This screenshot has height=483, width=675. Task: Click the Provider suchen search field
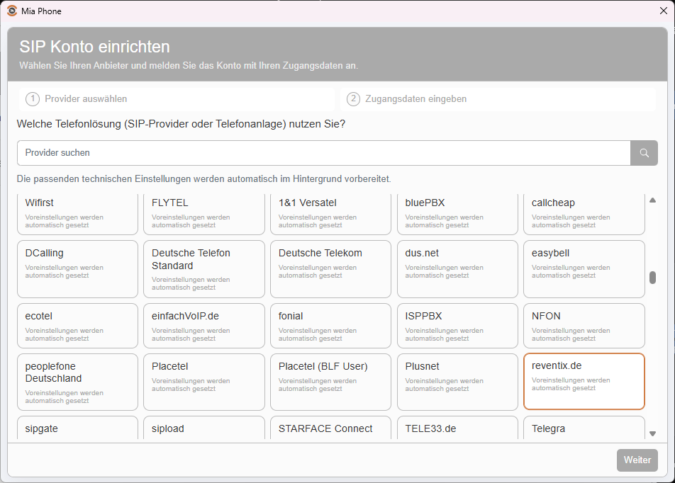click(x=324, y=153)
